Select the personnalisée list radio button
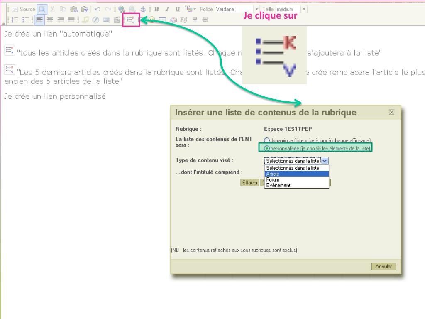 [267, 148]
